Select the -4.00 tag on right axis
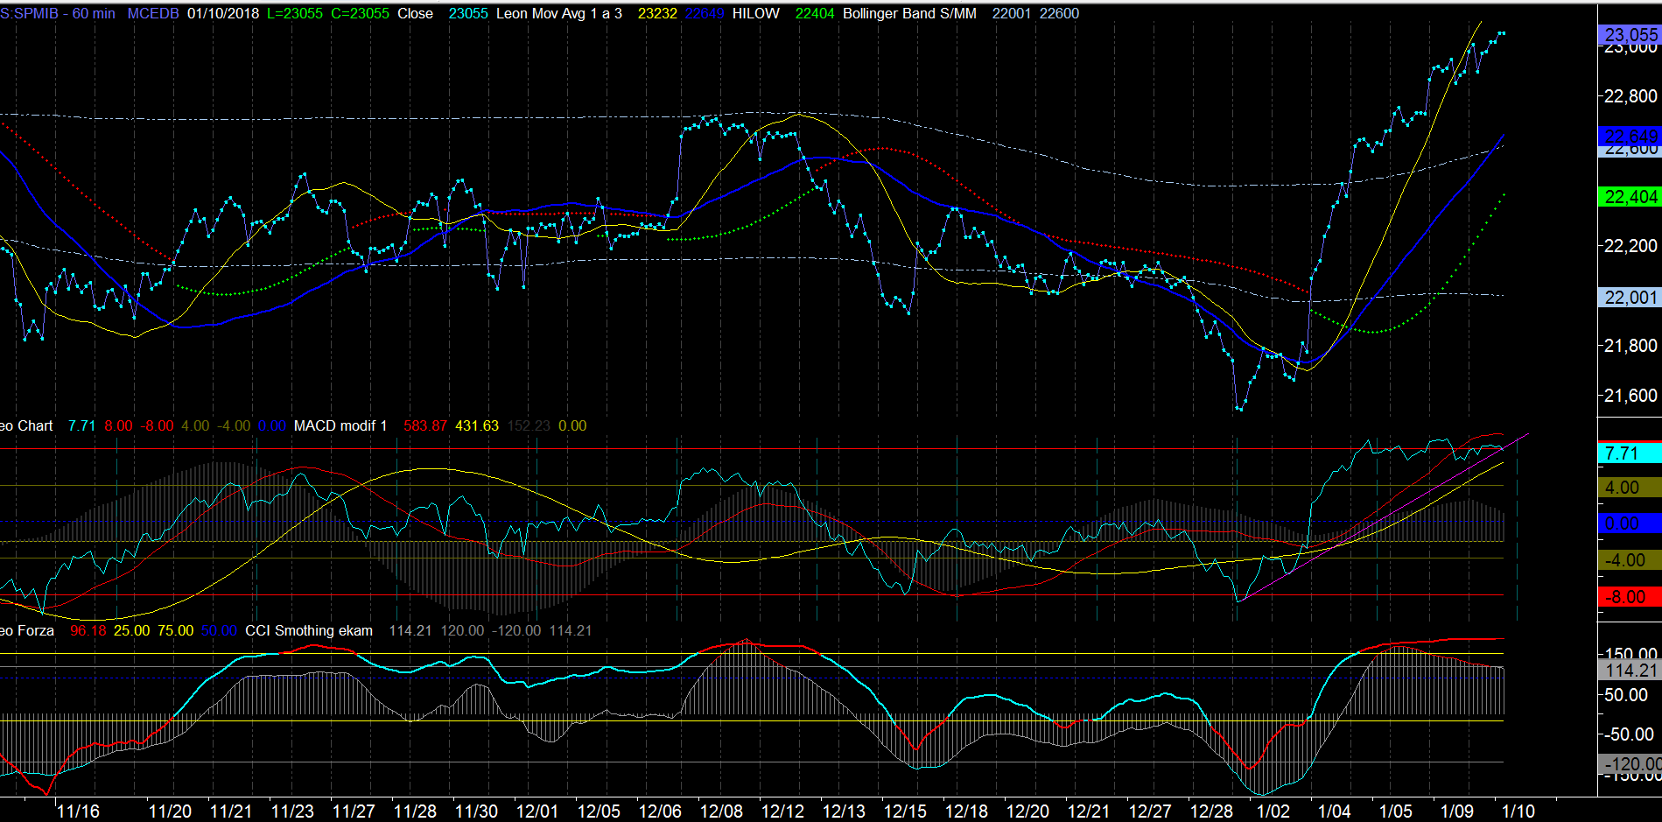This screenshot has height=822, width=1662. pyautogui.click(x=1629, y=560)
